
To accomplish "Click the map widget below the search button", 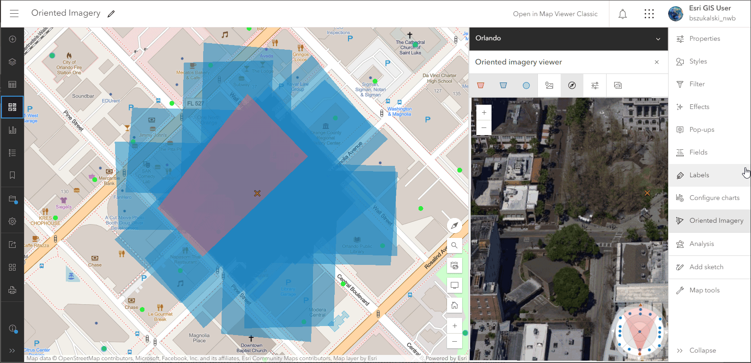I will (455, 265).
